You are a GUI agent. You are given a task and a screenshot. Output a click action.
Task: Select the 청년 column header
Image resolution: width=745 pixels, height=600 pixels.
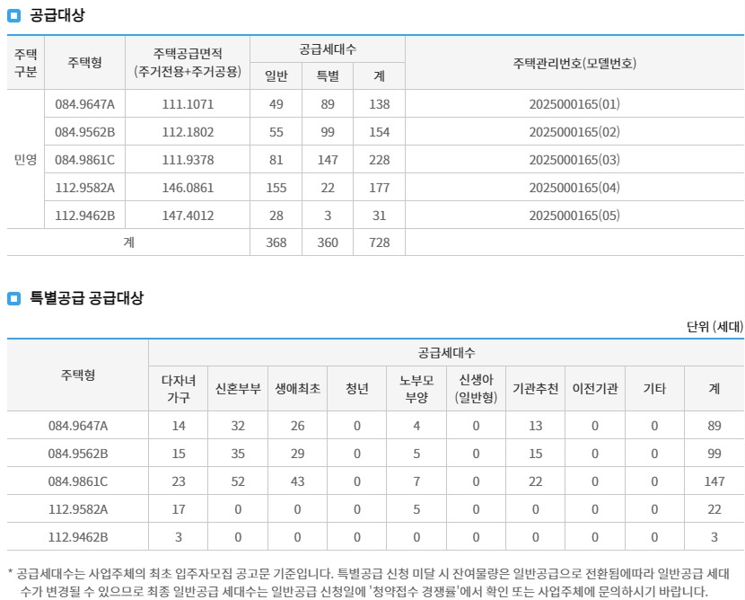tap(358, 385)
